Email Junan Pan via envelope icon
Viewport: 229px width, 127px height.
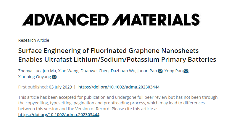tap(160, 71)
